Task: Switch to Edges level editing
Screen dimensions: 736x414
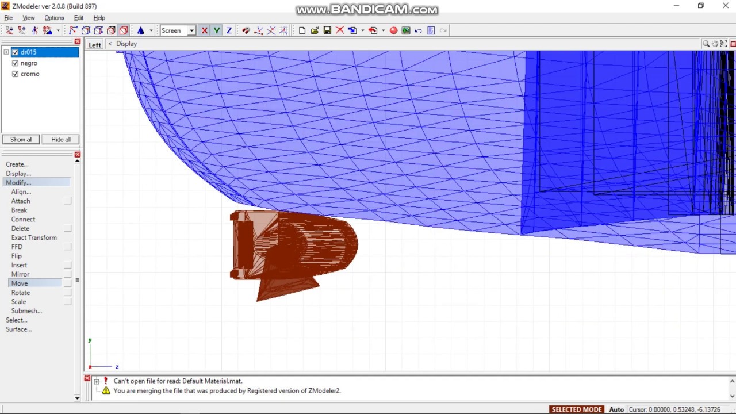Action: pyautogui.click(x=86, y=30)
